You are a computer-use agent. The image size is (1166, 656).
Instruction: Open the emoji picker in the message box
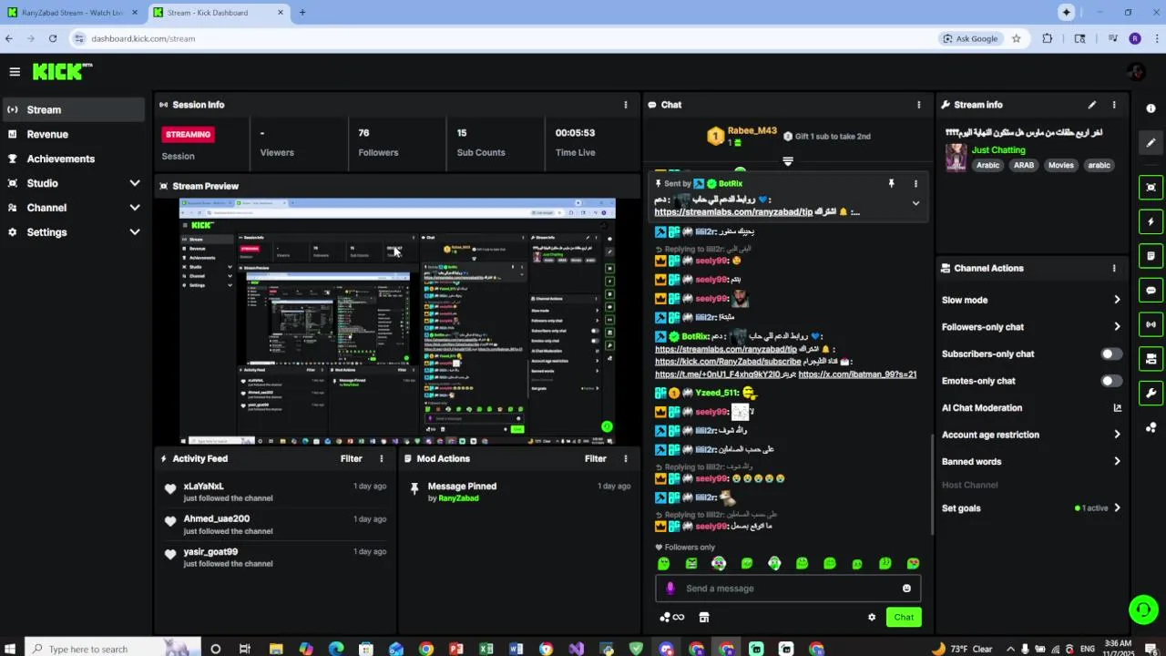coord(906,589)
